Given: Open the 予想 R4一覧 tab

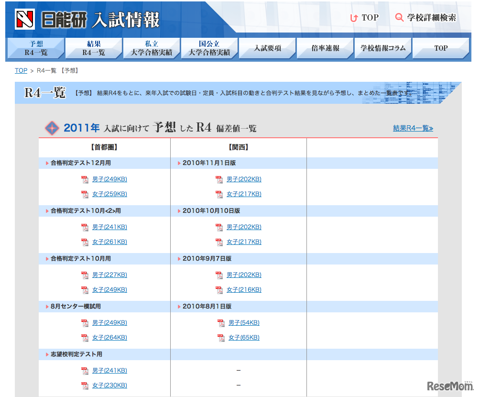Looking at the screenshot, I should pyautogui.click(x=36, y=48).
